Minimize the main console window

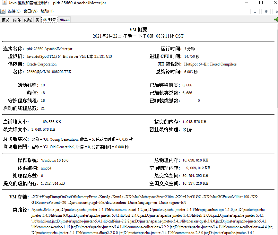pyautogui.click(x=247, y=3)
